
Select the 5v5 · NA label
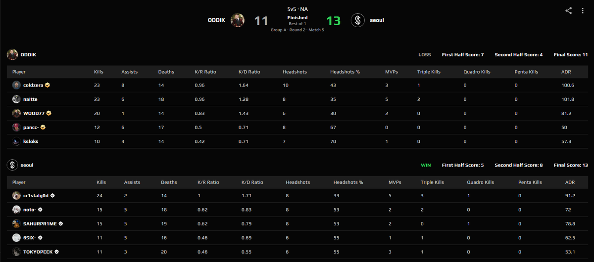(x=297, y=9)
